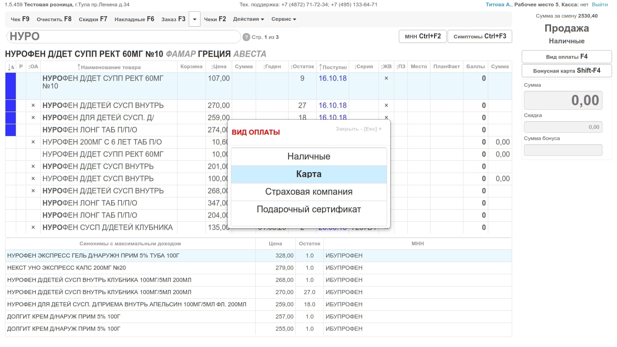
Task: Click blue marker of first Нурофен row
Action: 10,86
